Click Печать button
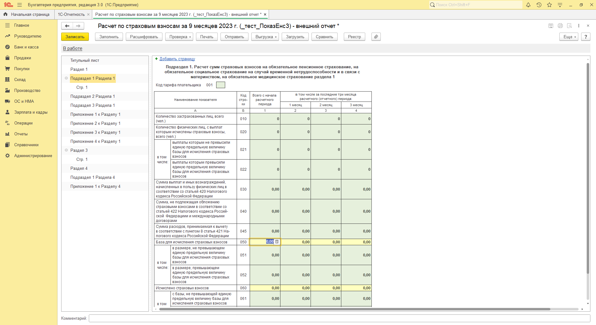The width and height of the screenshot is (596, 325). pos(207,37)
